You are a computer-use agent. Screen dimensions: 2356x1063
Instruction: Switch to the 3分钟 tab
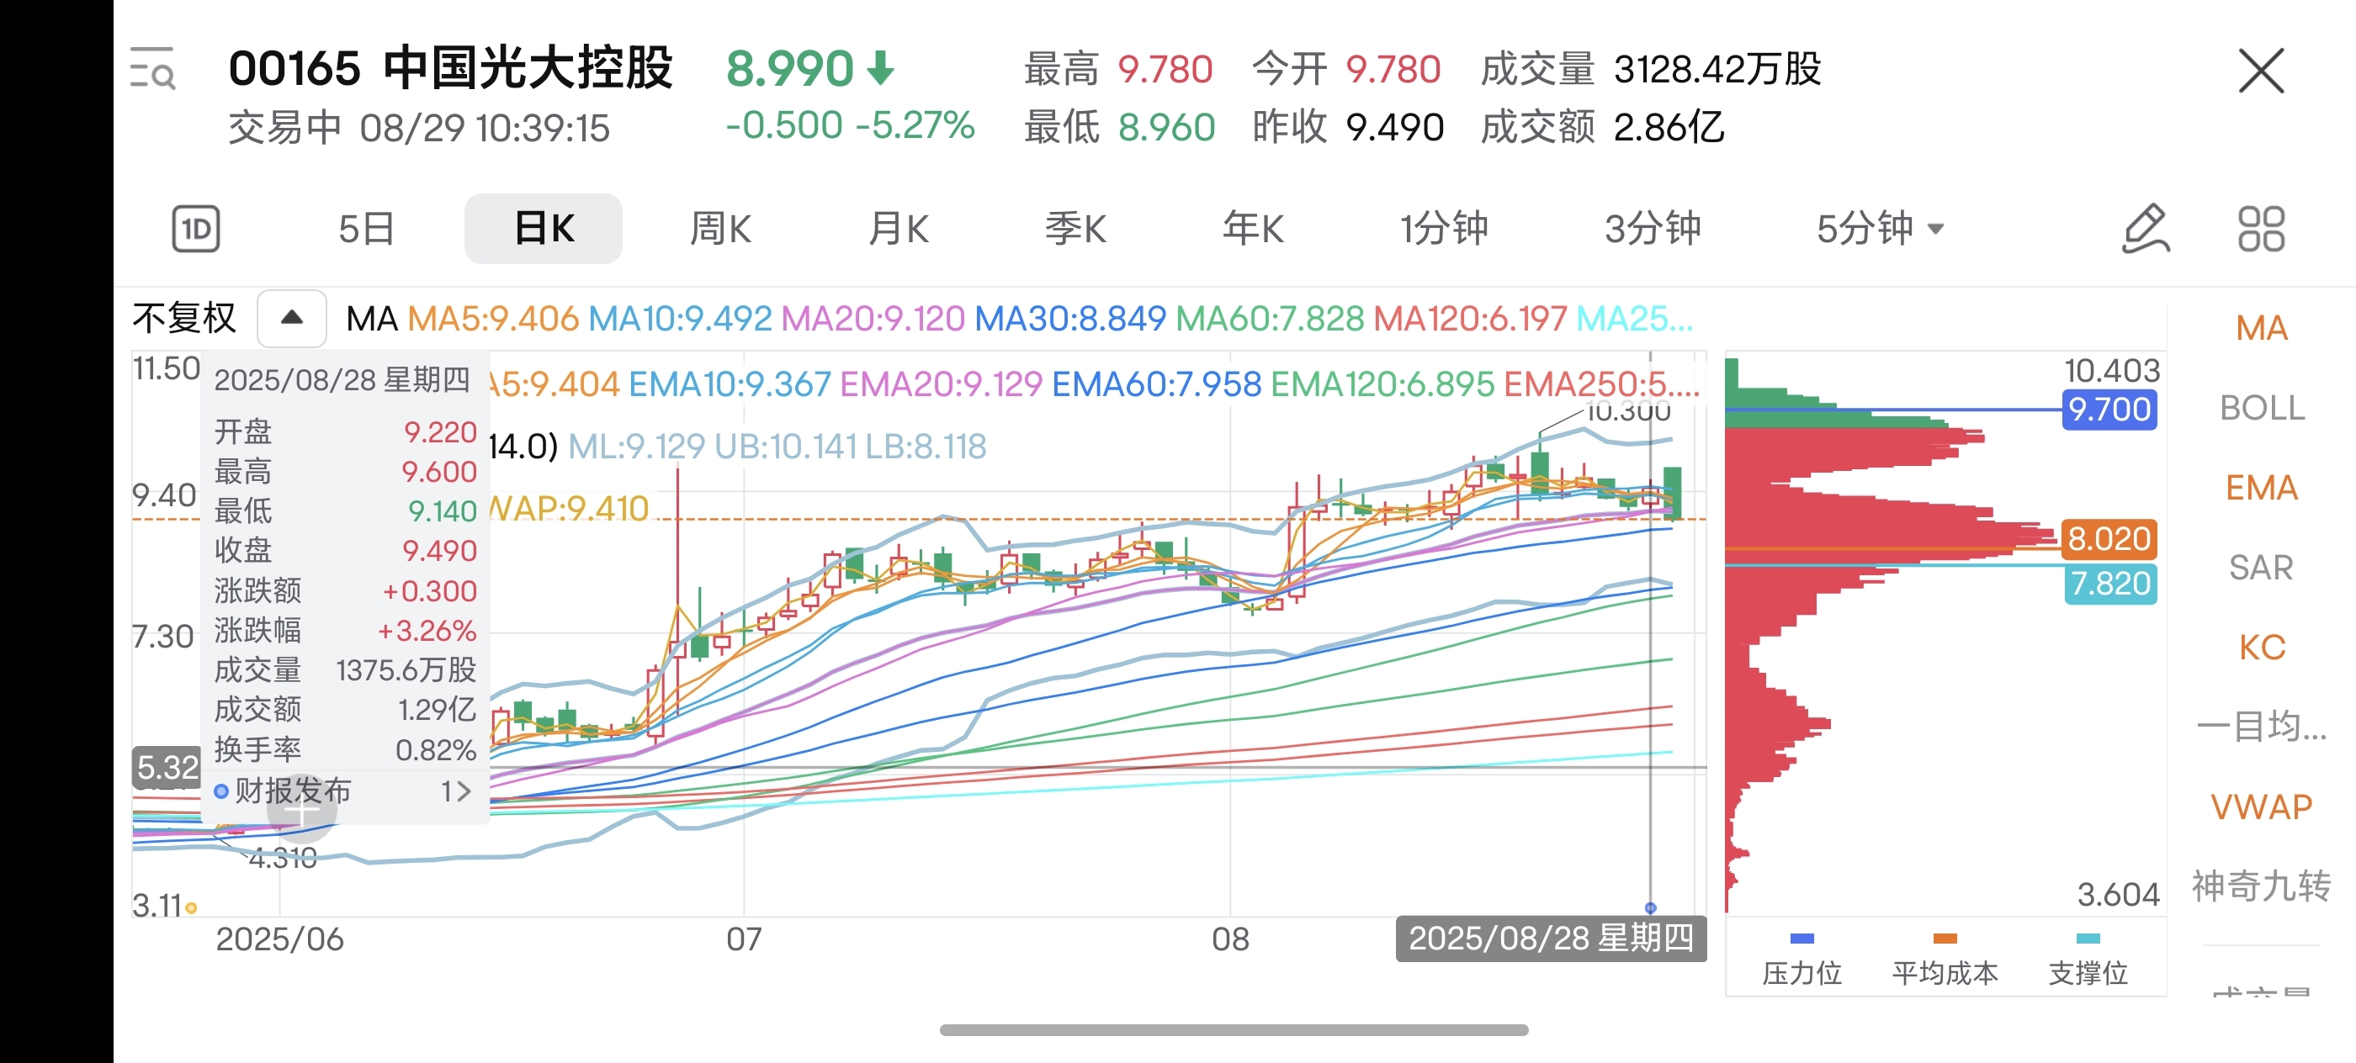(1653, 229)
